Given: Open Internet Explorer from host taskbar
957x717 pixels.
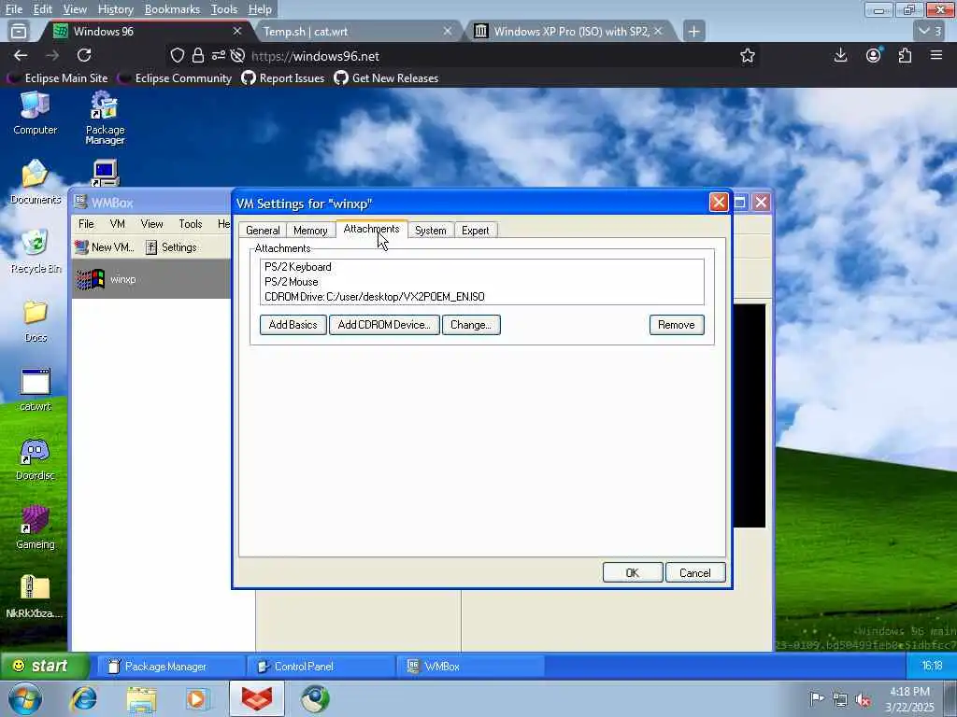Looking at the screenshot, I should 83,698.
